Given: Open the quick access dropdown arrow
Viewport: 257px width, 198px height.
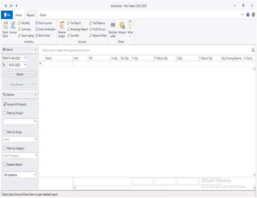Looking at the screenshot, I should pyautogui.click(x=16, y=6).
